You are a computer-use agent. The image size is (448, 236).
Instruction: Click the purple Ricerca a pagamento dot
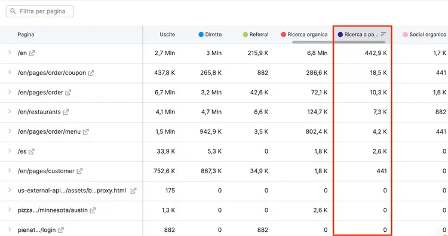click(340, 35)
